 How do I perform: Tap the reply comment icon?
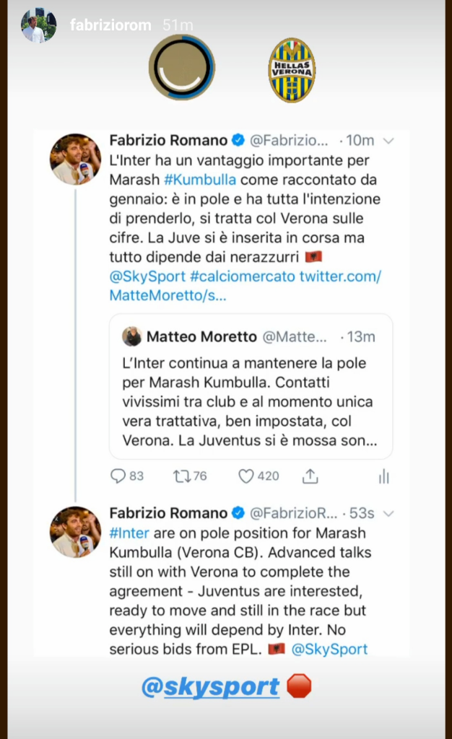118,476
